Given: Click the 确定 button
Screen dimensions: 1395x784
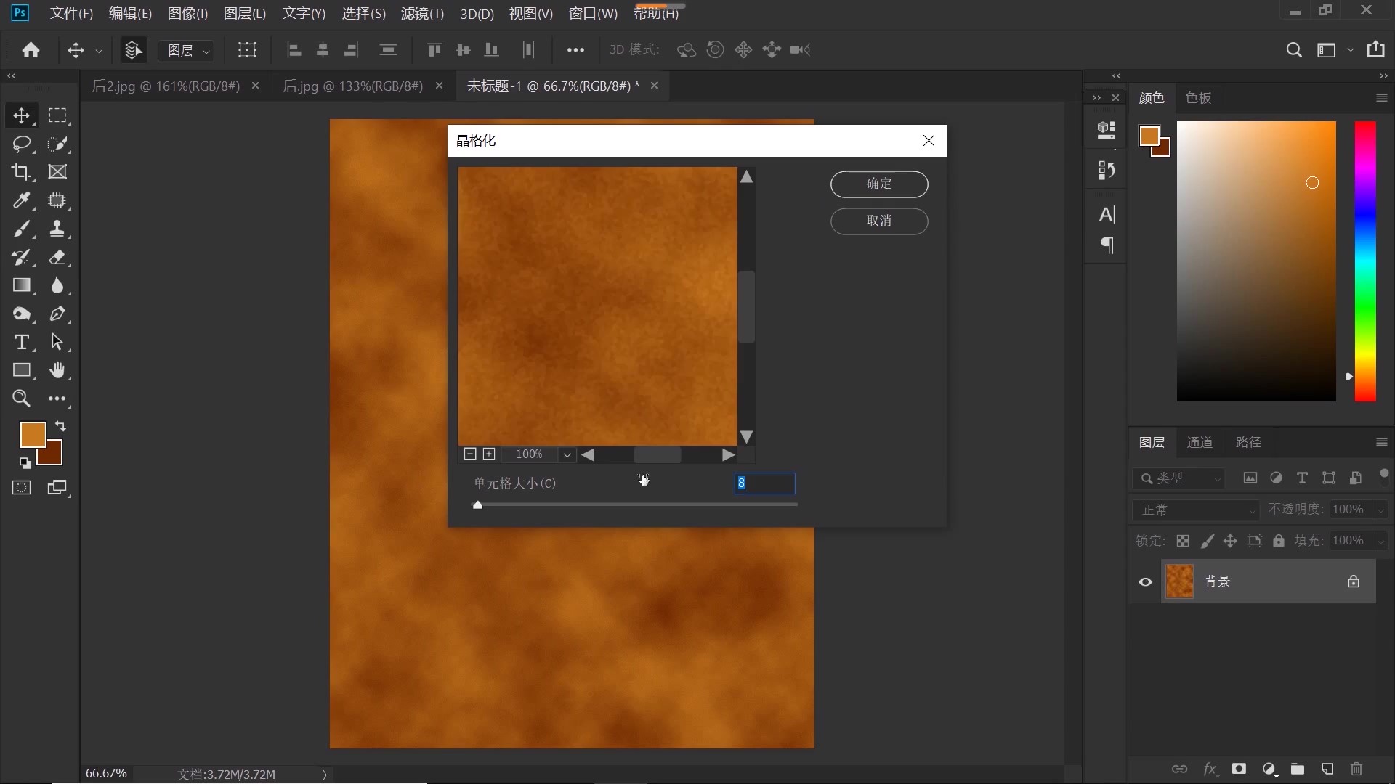Looking at the screenshot, I should click(x=878, y=184).
